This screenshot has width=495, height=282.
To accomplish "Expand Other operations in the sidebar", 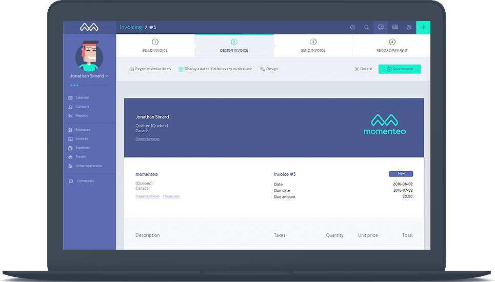I will 88,166.
